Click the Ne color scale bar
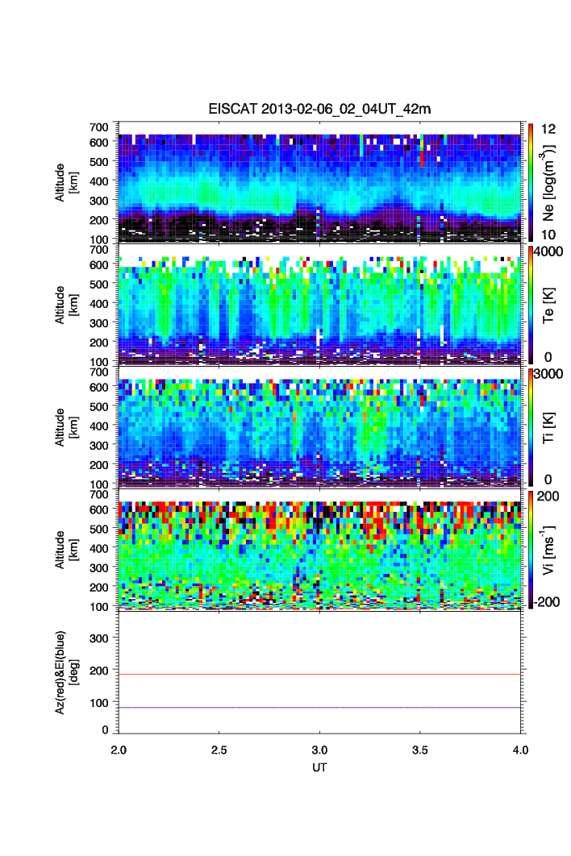Screen dimensions: 571x856 point(531,182)
